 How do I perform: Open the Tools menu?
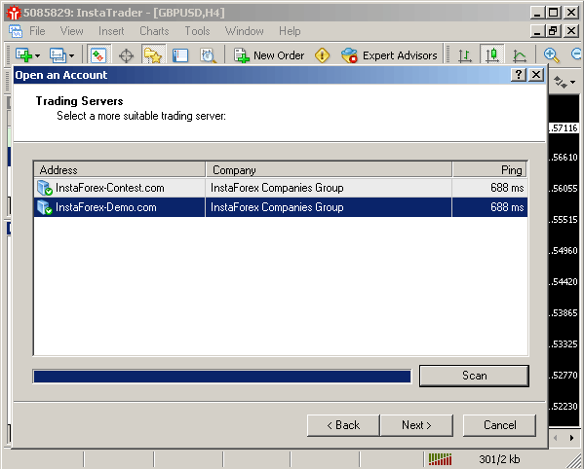coord(197,31)
